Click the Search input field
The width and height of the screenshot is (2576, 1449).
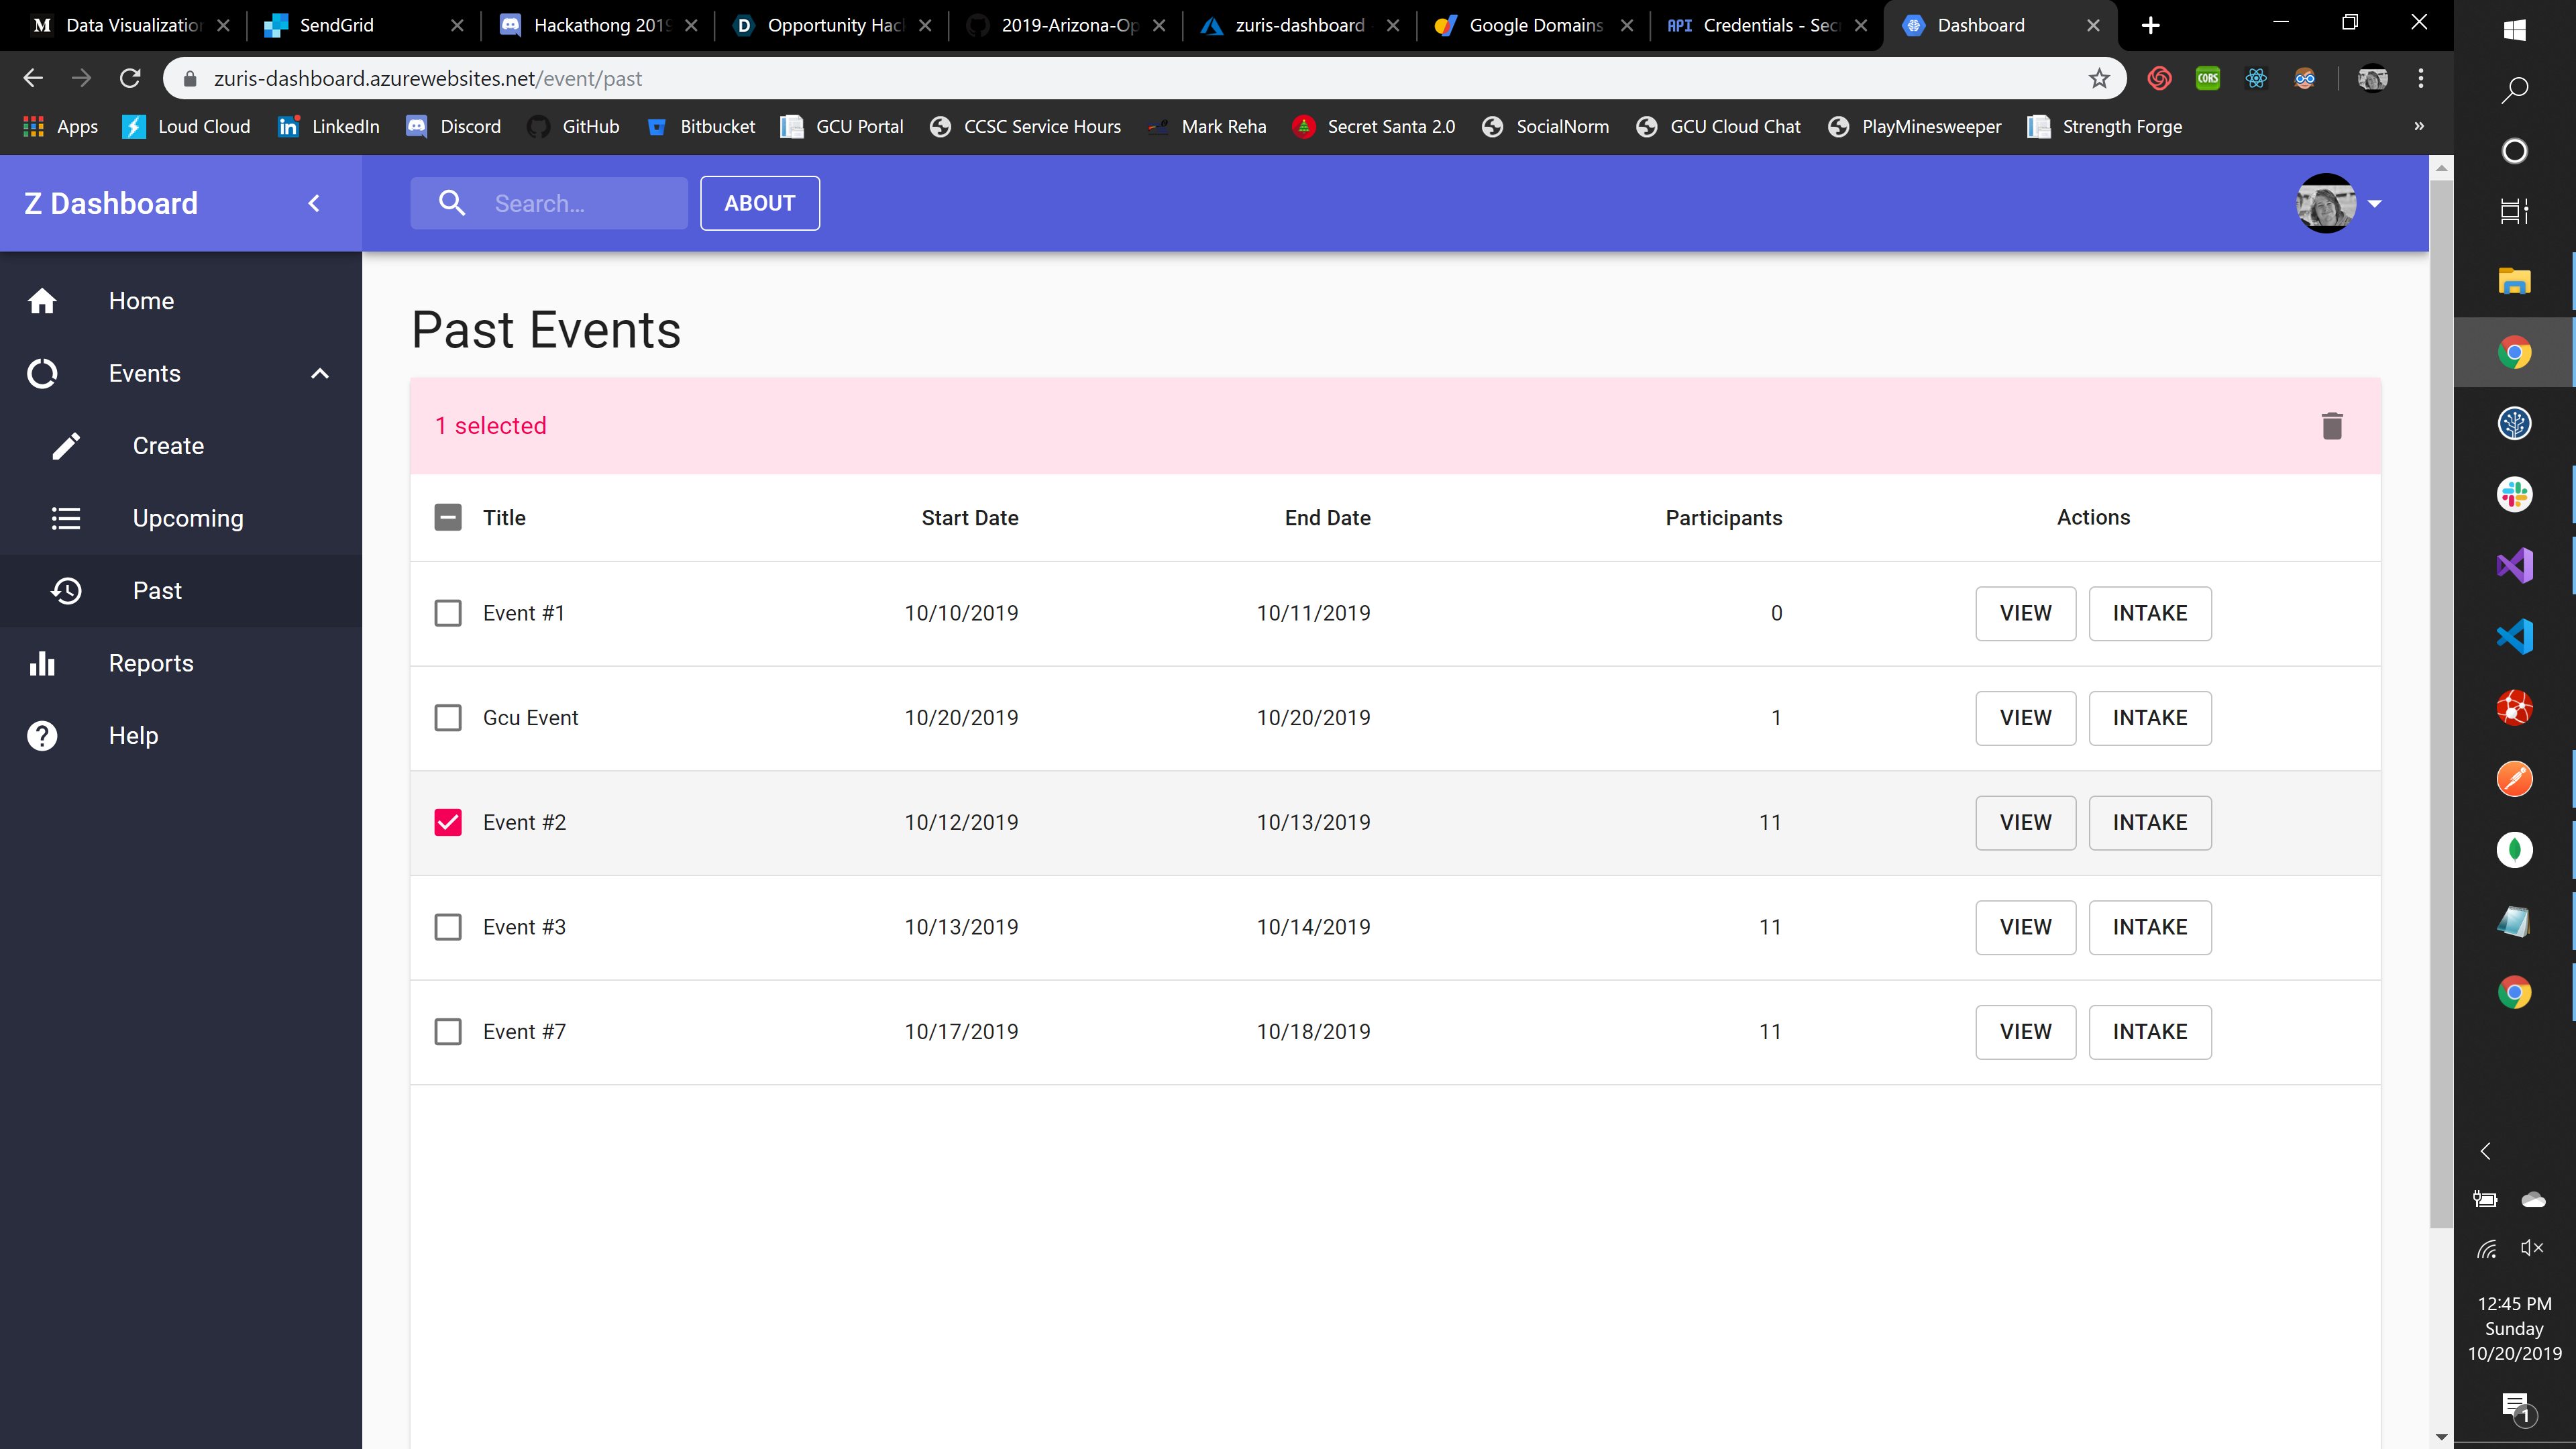click(x=580, y=203)
